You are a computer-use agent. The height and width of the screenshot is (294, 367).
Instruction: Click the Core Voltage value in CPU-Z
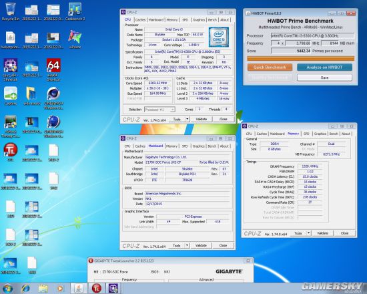click(194, 45)
